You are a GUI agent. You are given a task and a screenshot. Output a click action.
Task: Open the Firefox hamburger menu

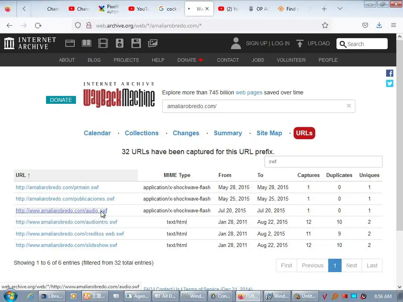[x=394, y=25]
